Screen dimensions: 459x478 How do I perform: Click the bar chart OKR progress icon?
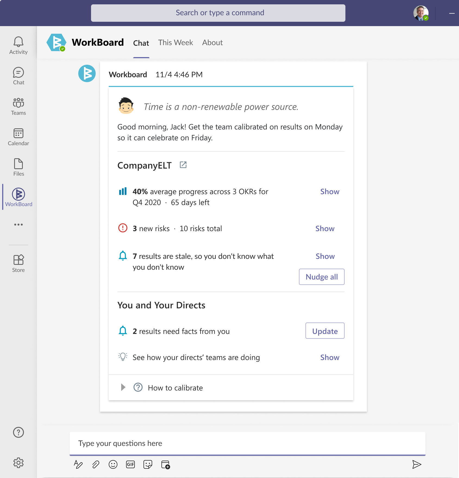click(123, 191)
